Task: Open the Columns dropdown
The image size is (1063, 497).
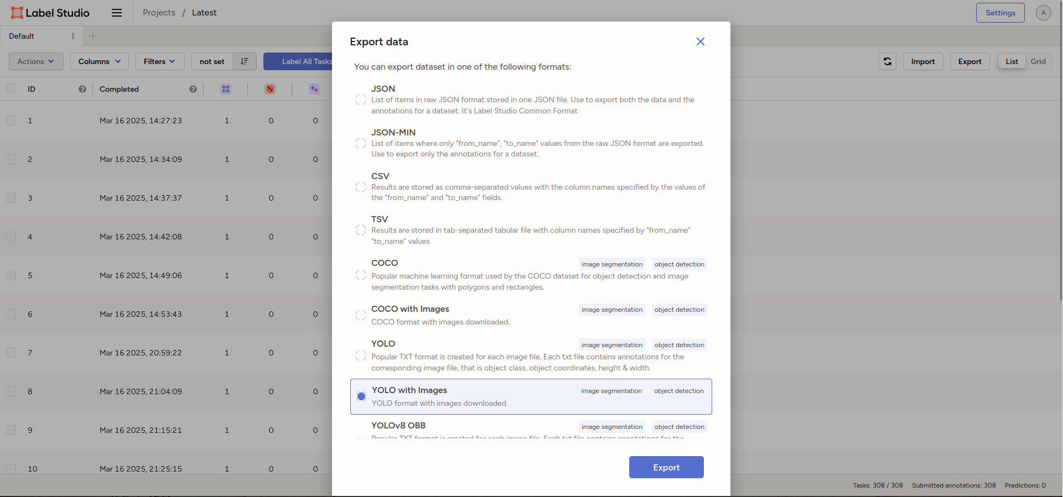Action: [99, 61]
